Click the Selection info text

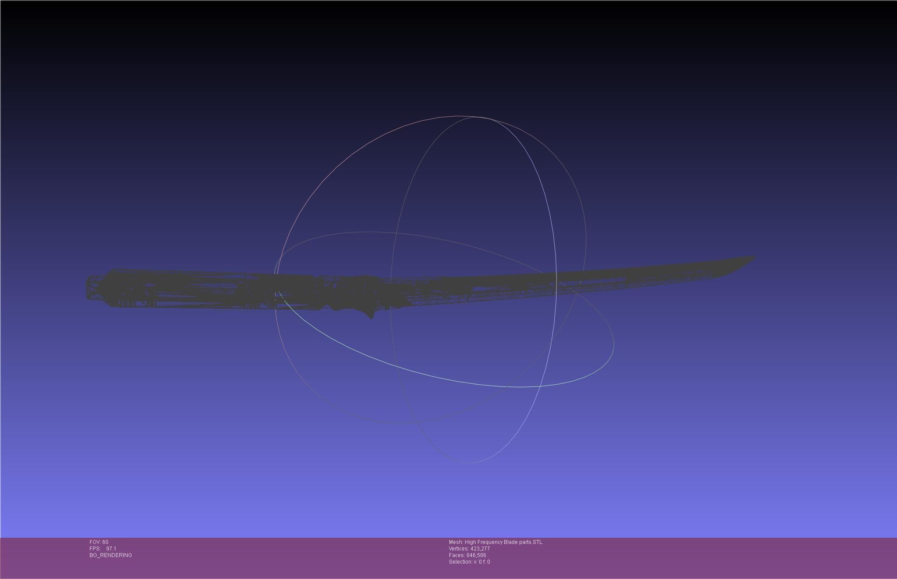click(x=469, y=562)
